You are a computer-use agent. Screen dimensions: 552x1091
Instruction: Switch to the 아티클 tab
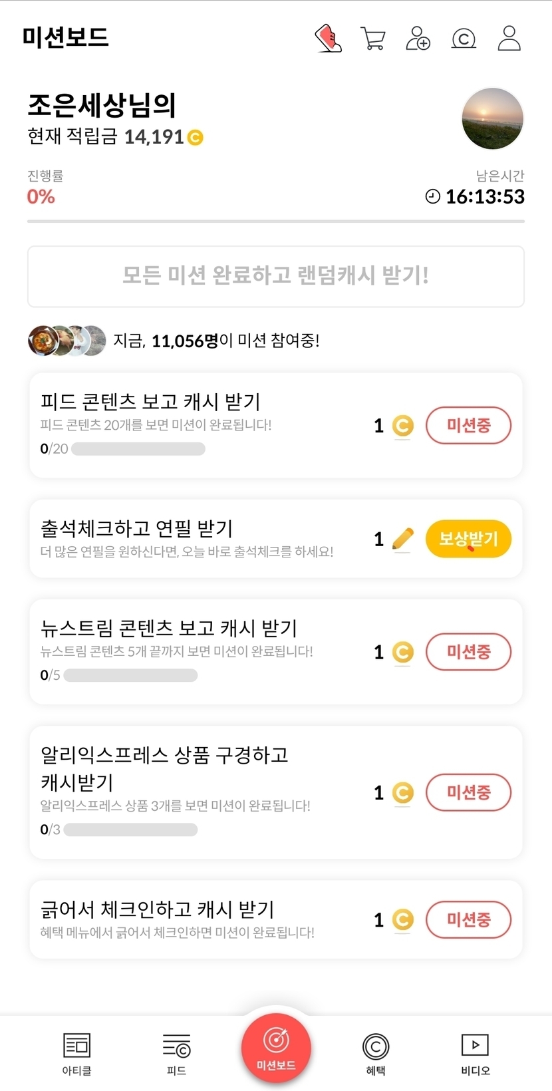(76, 1054)
